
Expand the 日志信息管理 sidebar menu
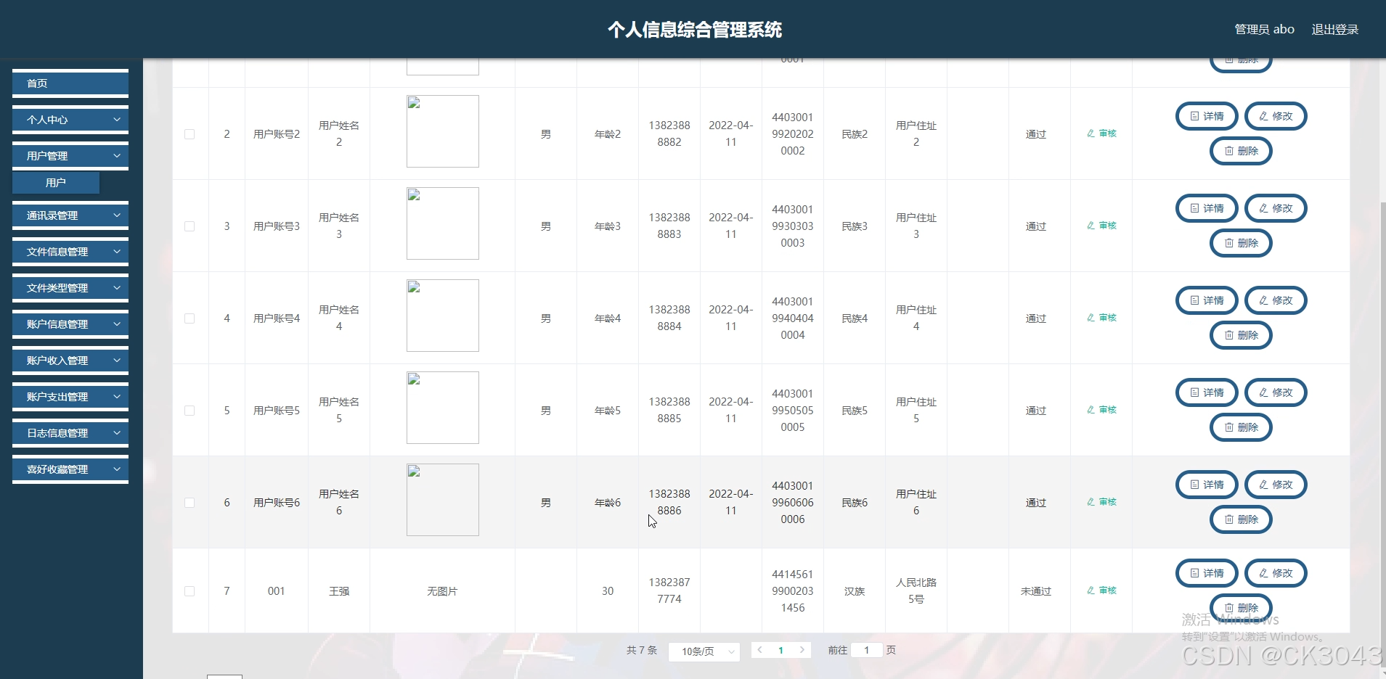(70, 433)
